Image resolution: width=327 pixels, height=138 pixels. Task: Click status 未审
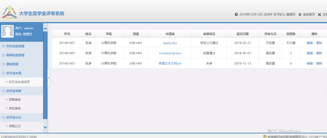[x=209, y=63]
